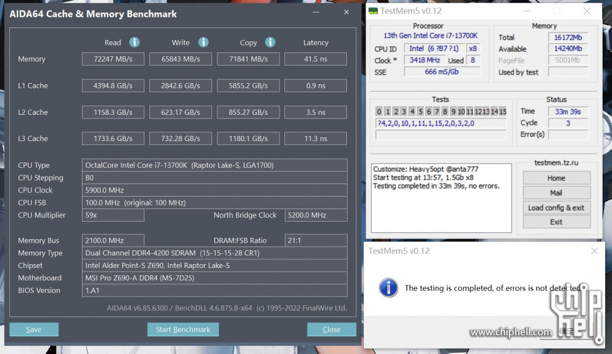The width and height of the screenshot is (612, 354).
Task: Click Chipset Intel Alder Point-S Z690 field
Action: click(x=214, y=265)
